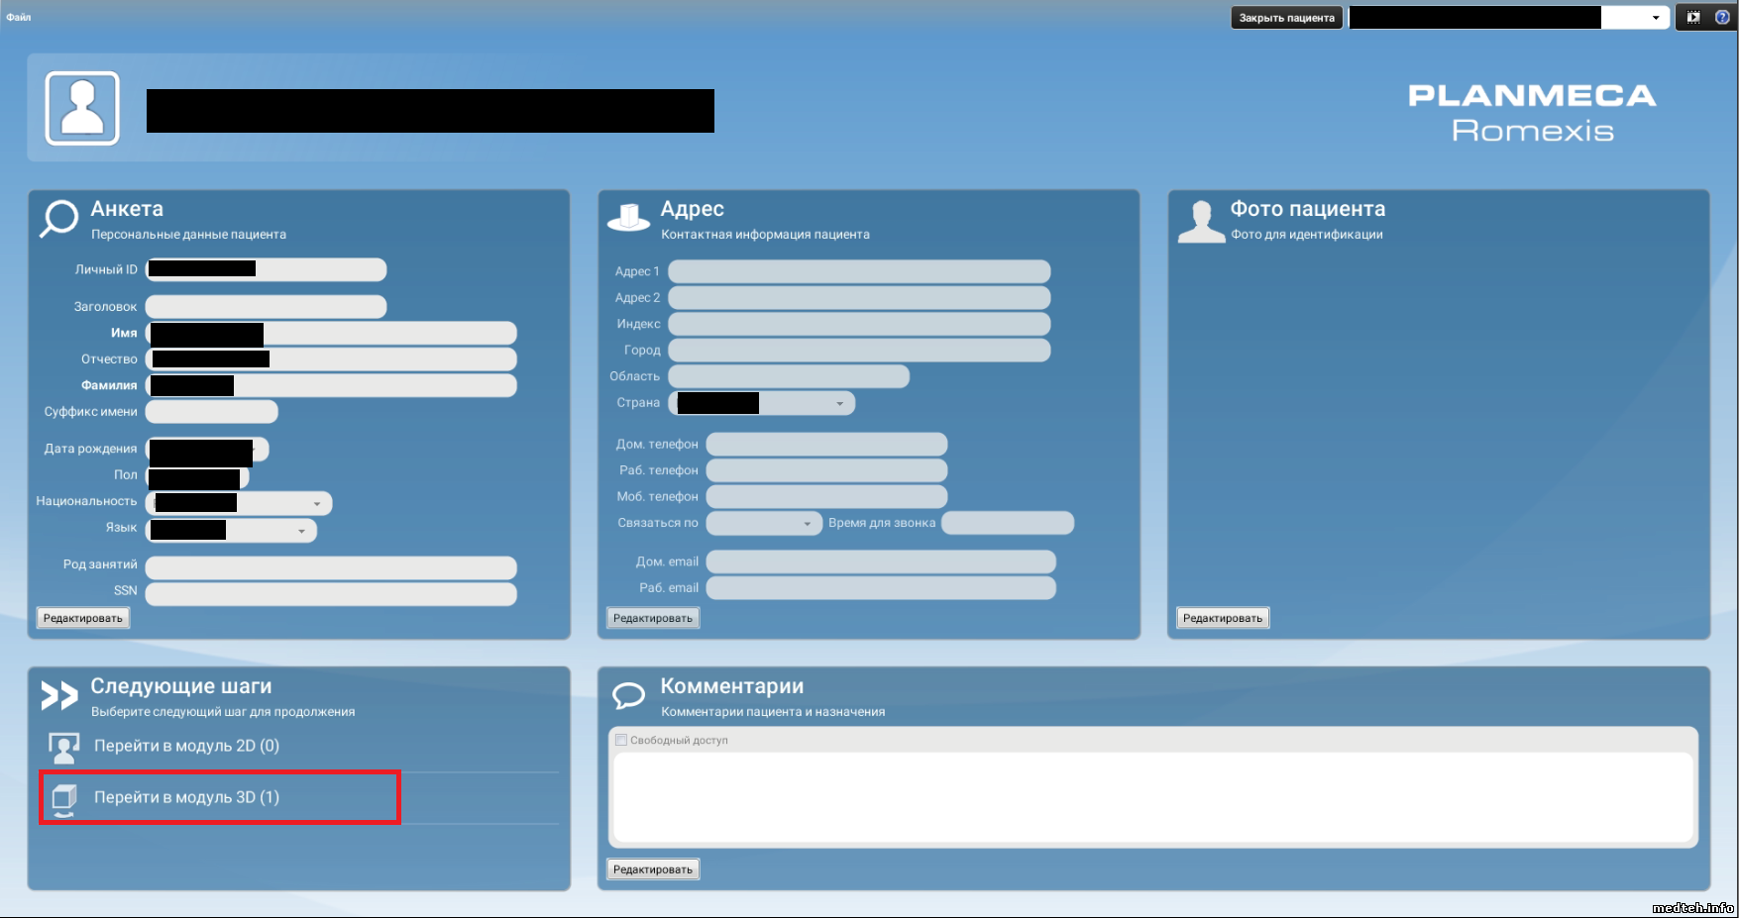Image resolution: width=1739 pixels, height=918 pixels.
Task: Click inside the comments text area
Action: click(x=1152, y=796)
